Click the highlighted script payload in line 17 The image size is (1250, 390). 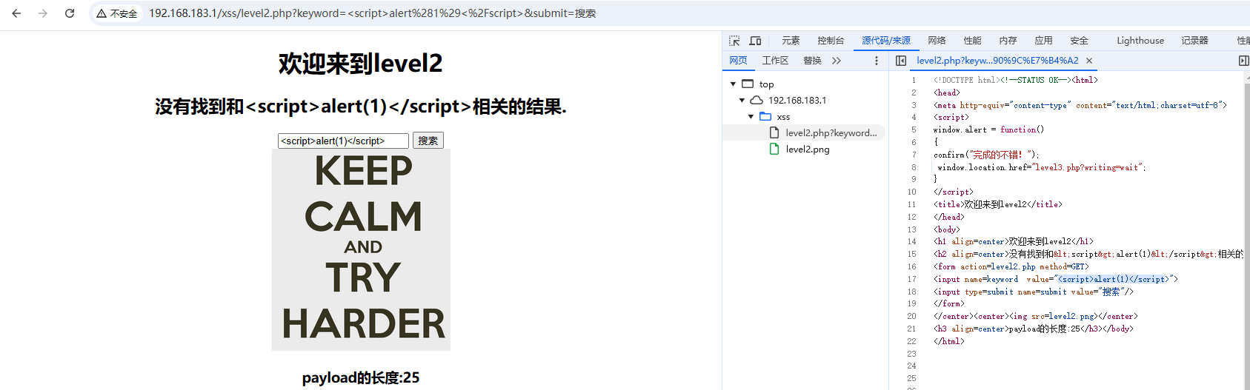click(x=1112, y=279)
